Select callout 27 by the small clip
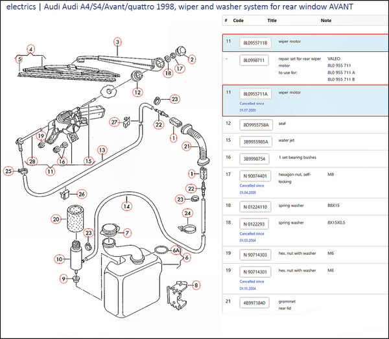Screen dimensions: 389x339 pyautogui.click(x=113, y=121)
